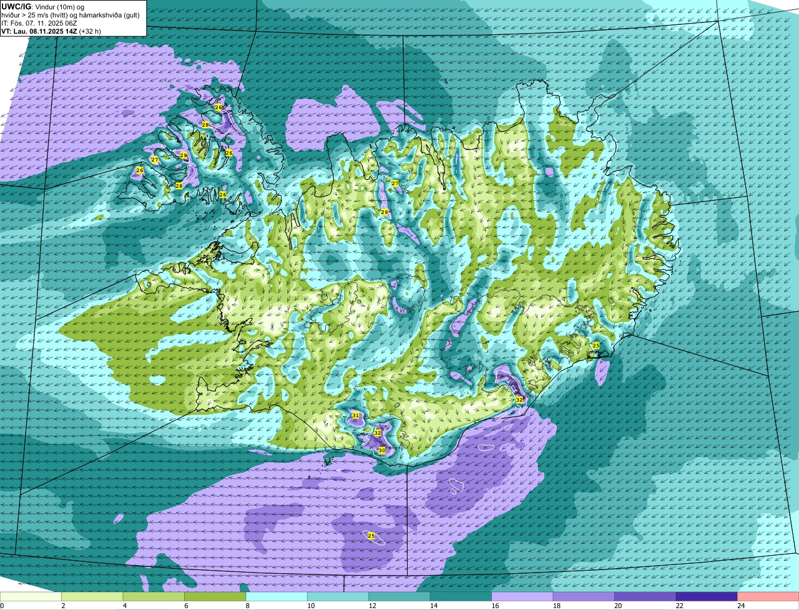799x610 pixels.
Task: Select the above-24 m/s pink legend swatch
Action: coord(768,596)
